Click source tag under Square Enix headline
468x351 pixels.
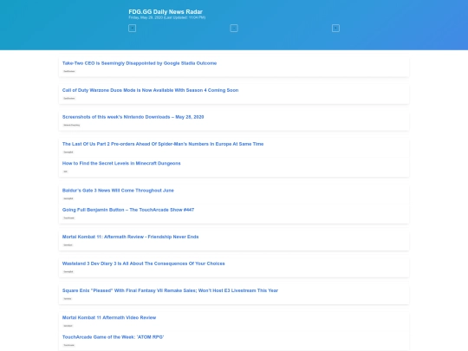pos(68,299)
